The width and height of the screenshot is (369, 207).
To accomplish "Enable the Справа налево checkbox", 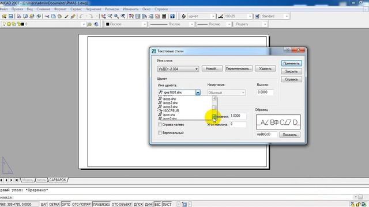I will click(x=160, y=125).
